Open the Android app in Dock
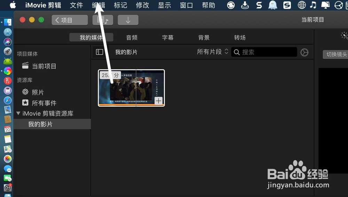Screen dimensions: 348x197 [x=8, y=61]
